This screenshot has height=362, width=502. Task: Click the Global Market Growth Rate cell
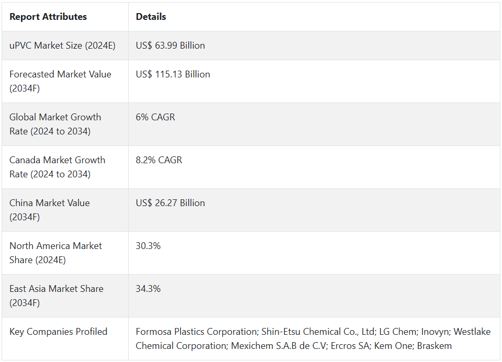click(55, 124)
